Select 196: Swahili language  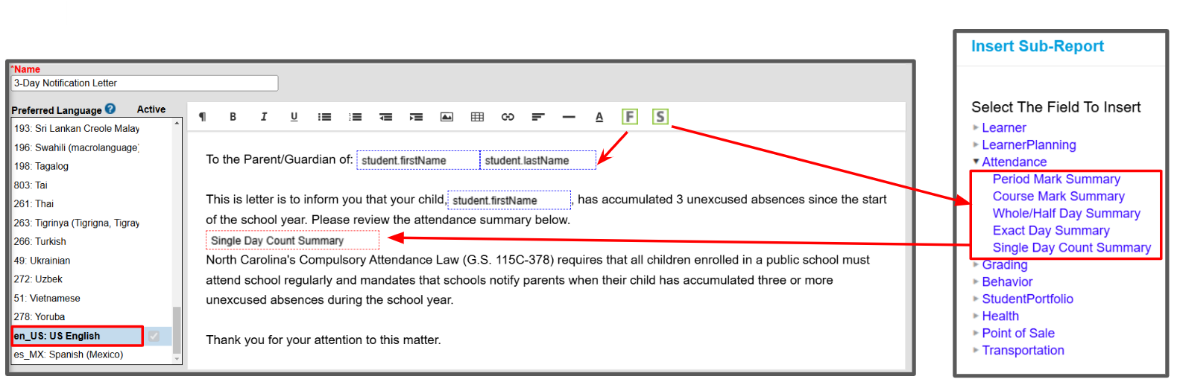click(77, 148)
